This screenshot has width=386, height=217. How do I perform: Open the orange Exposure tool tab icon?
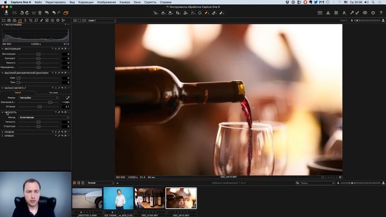(20, 20)
